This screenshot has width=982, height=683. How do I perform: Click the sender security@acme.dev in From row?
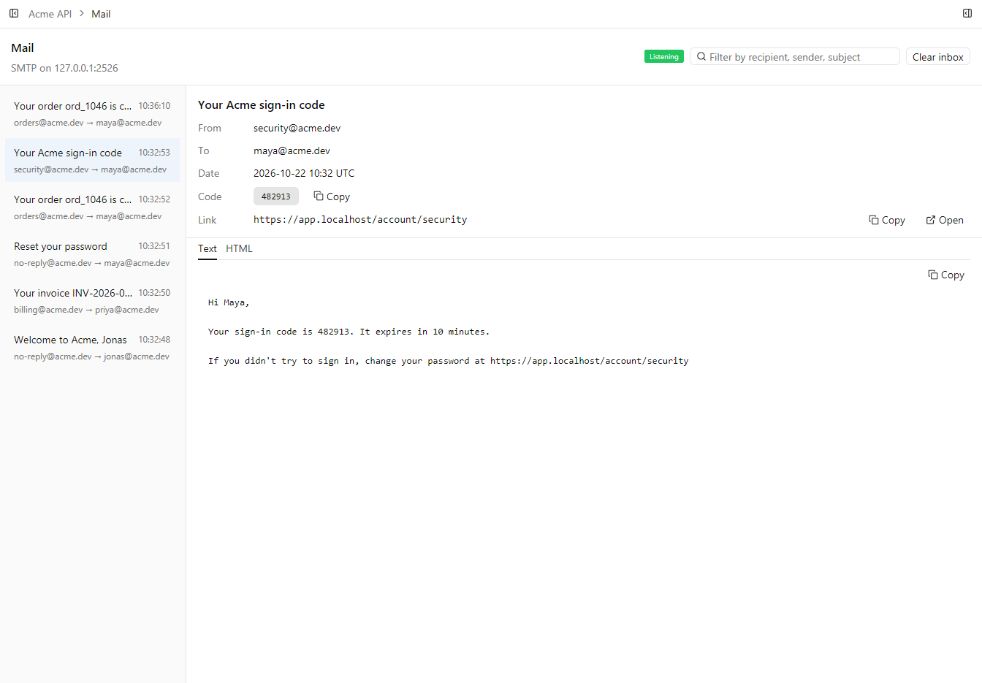(297, 128)
